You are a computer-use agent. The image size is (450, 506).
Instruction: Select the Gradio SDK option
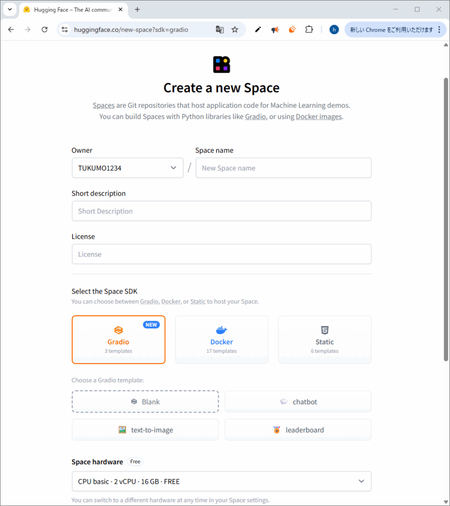coord(119,339)
